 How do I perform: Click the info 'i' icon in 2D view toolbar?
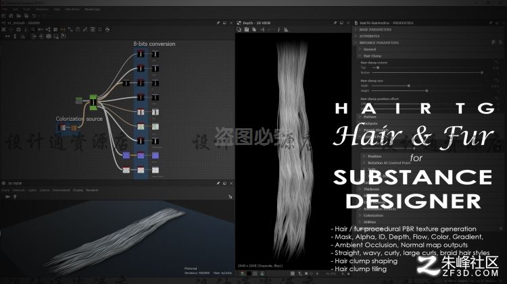(279, 30)
